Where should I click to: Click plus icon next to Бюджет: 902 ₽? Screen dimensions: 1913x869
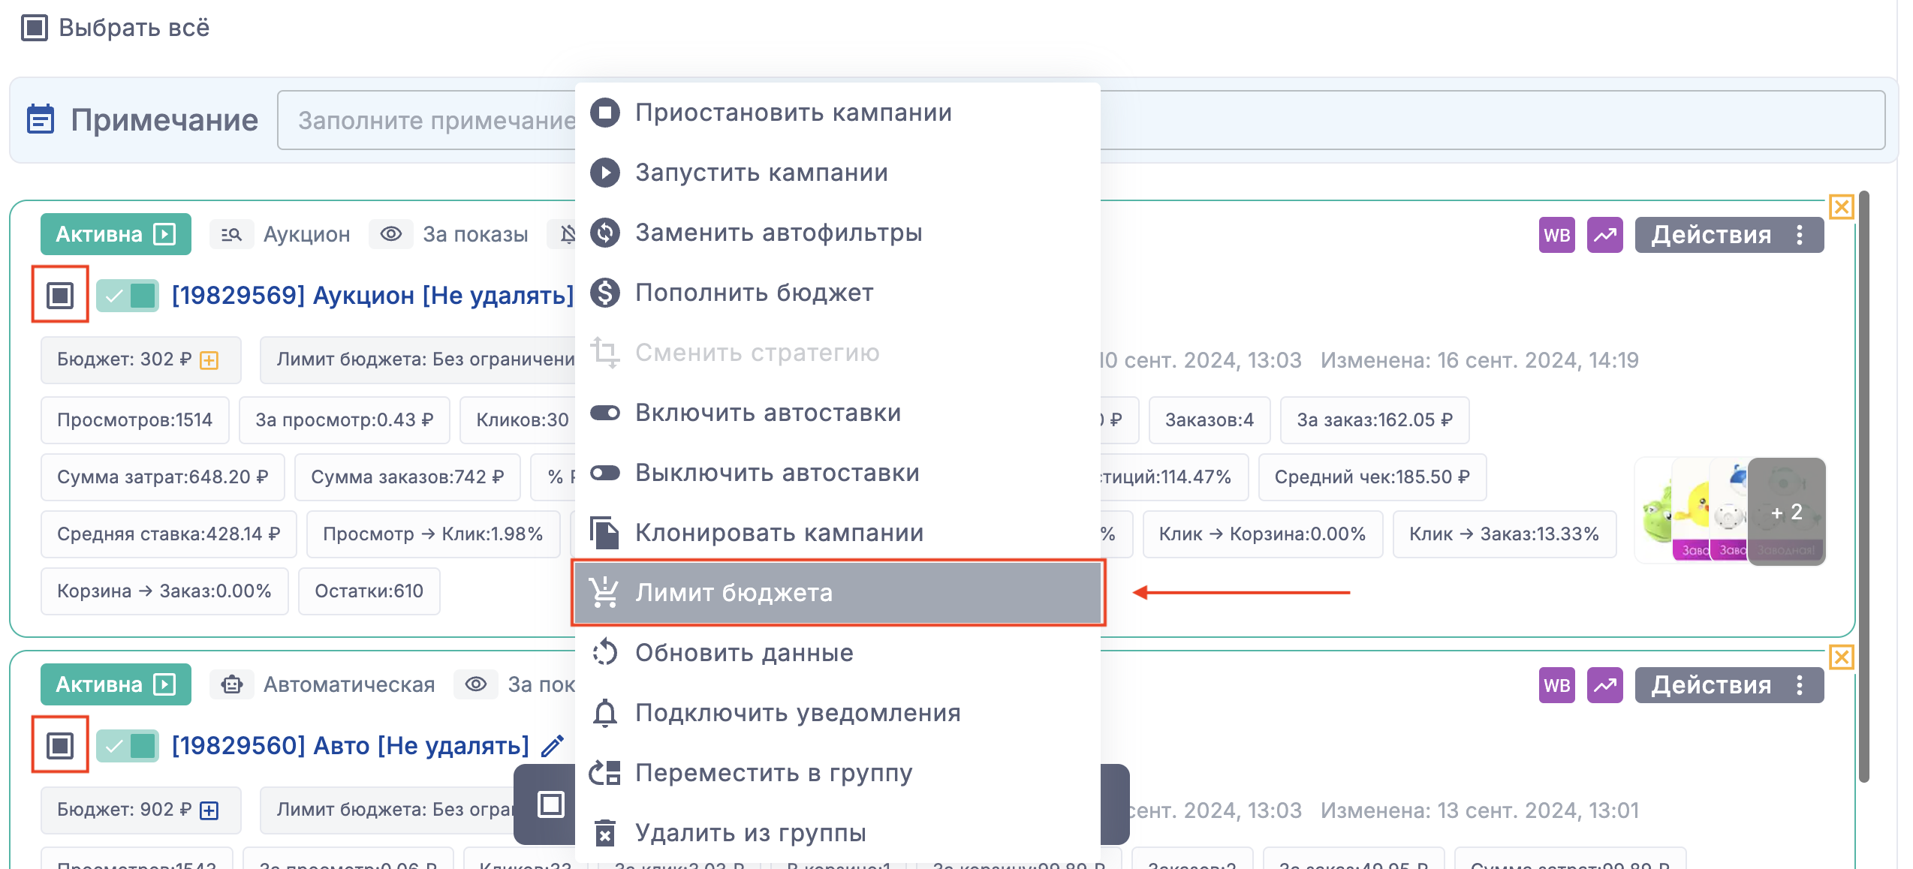(x=209, y=810)
